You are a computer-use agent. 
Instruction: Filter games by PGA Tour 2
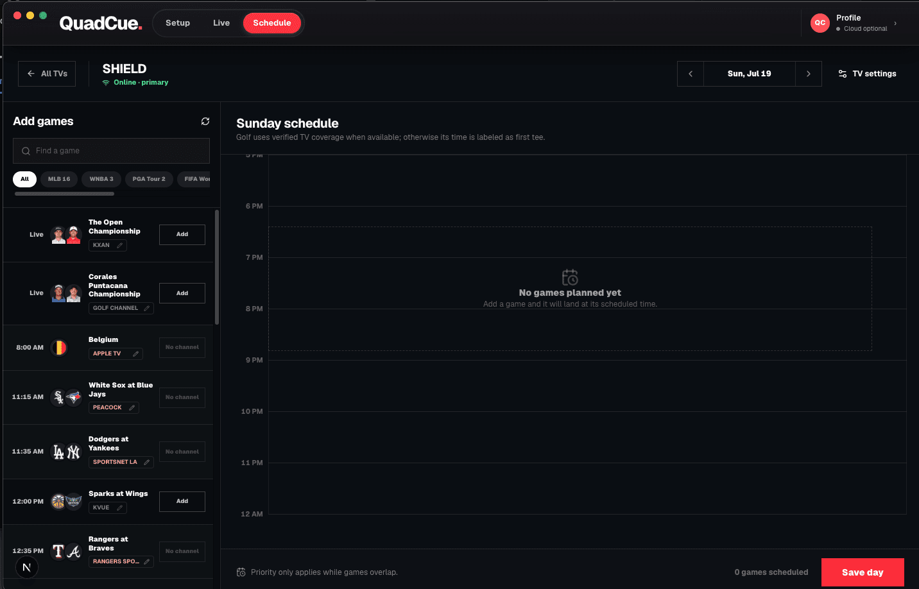(x=149, y=179)
